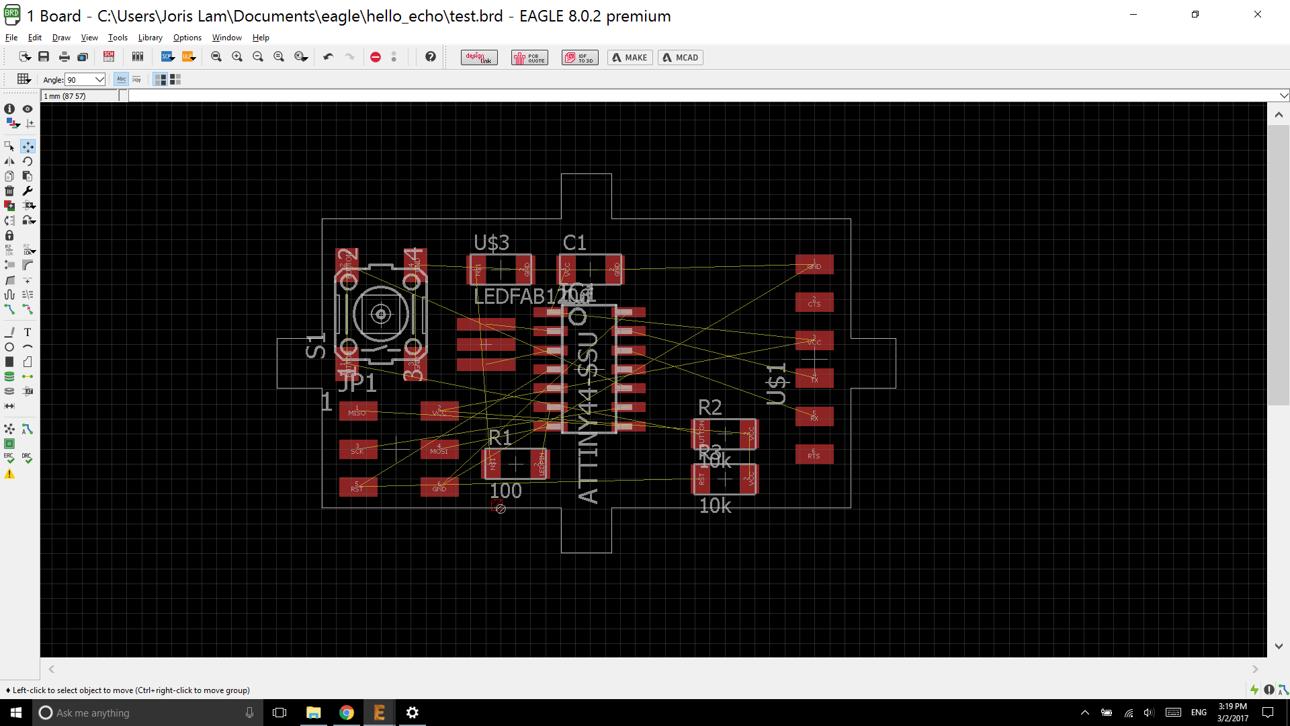
Task: Open the Show eye tool
Action: pyautogui.click(x=28, y=109)
